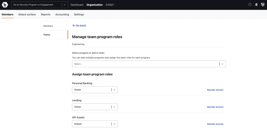Open the user profile avatar

(263, 5)
